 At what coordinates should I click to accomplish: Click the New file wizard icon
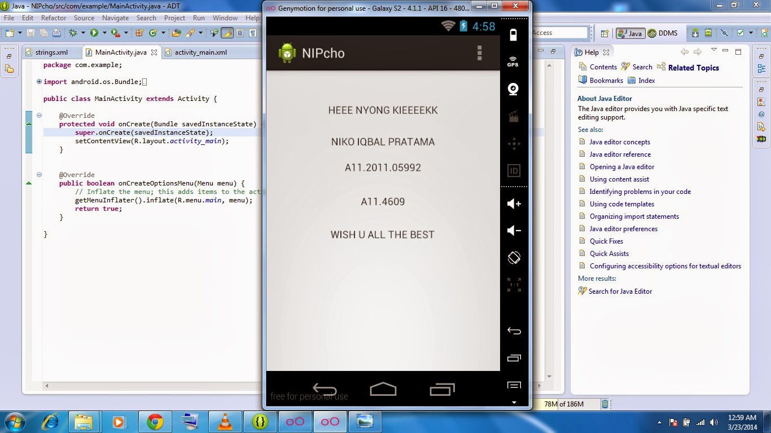[x=10, y=33]
